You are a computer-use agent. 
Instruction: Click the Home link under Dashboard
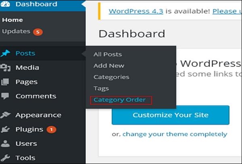tap(13, 20)
